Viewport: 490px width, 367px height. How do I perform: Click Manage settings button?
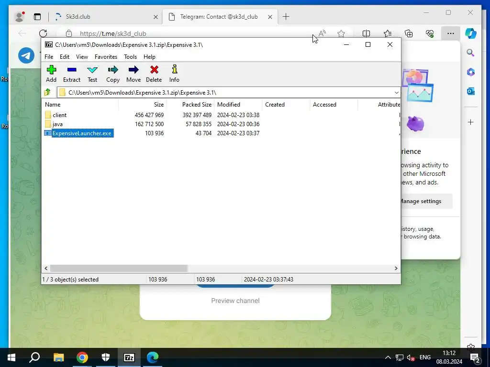[x=426, y=201]
